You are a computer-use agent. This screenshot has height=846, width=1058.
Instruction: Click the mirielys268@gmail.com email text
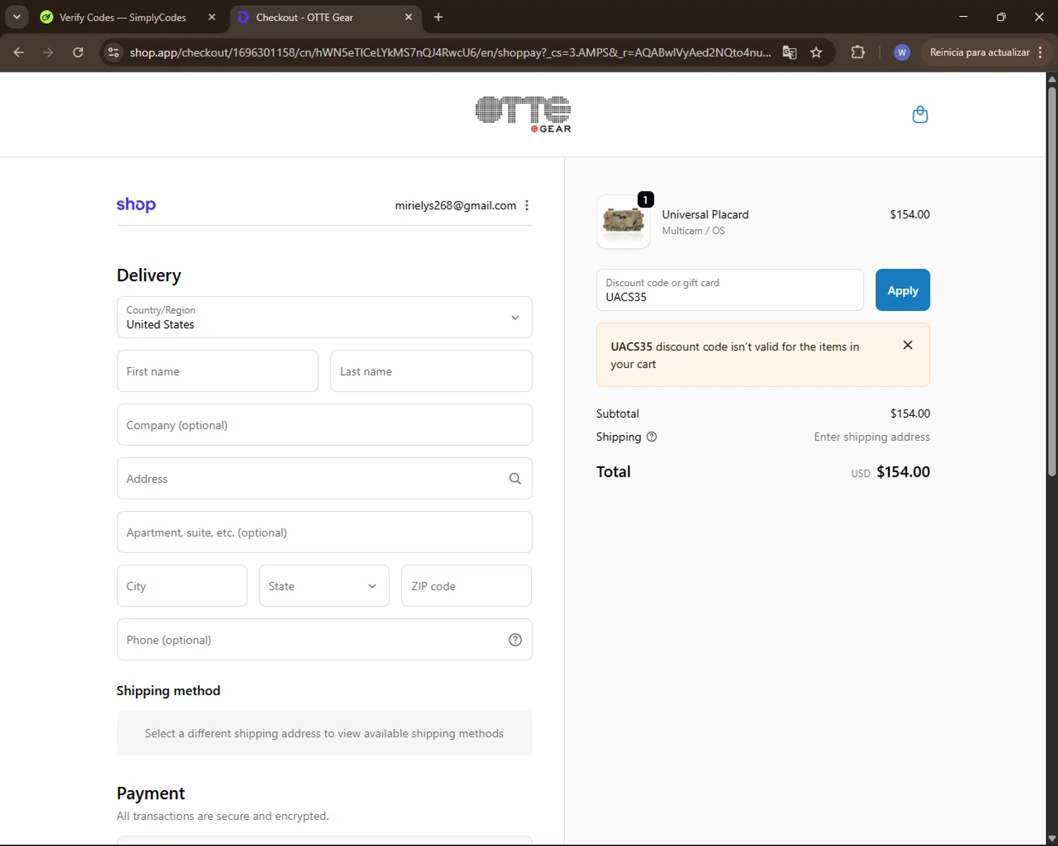click(456, 205)
